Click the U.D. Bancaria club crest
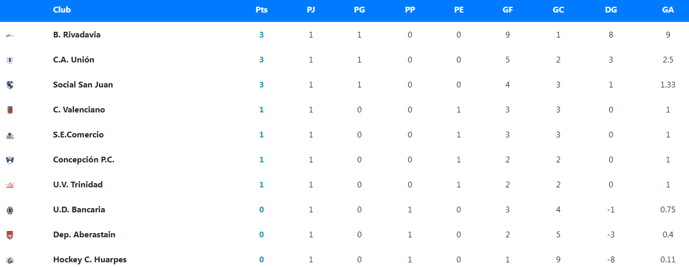This screenshot has width=689, height=267. 9,210
